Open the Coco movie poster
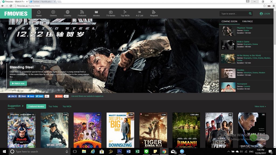Screen dimensions: 276x155 tap(88, 130)
